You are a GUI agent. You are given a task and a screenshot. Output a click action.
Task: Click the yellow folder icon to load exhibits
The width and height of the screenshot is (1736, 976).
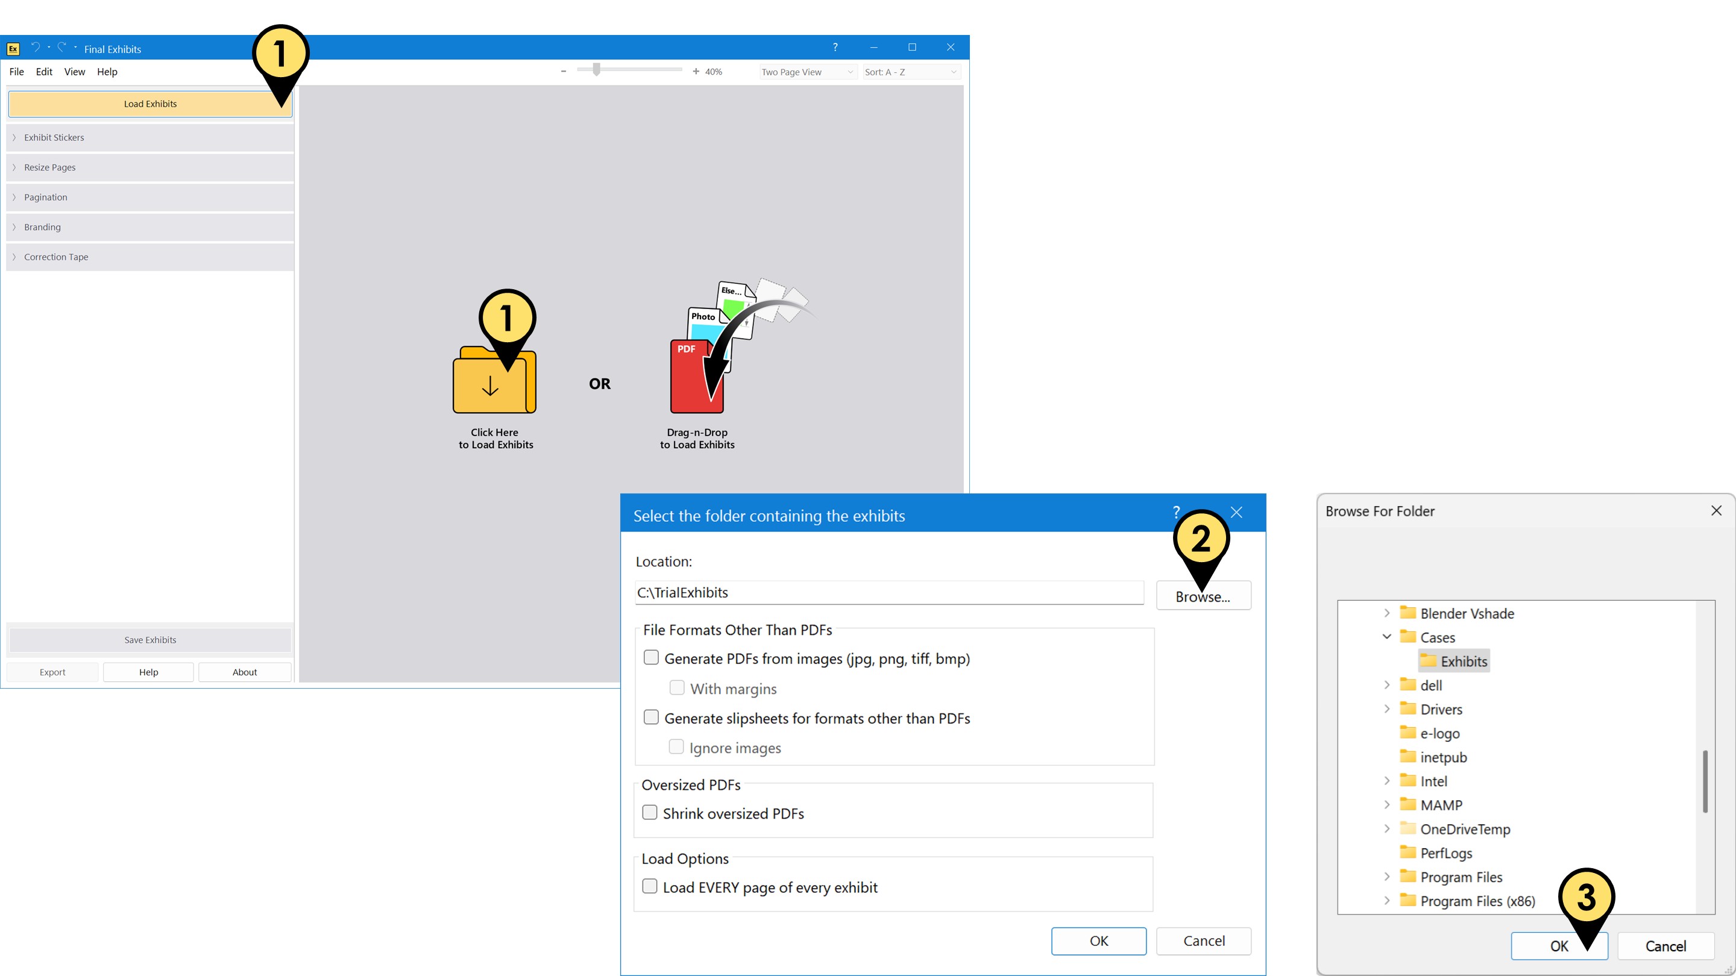[495, 379]
